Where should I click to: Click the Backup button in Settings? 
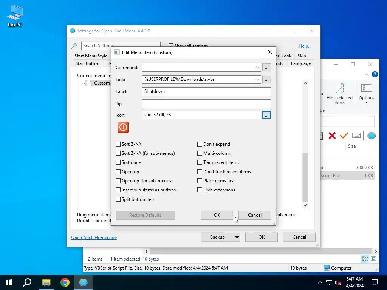click(x=217, y=237)
